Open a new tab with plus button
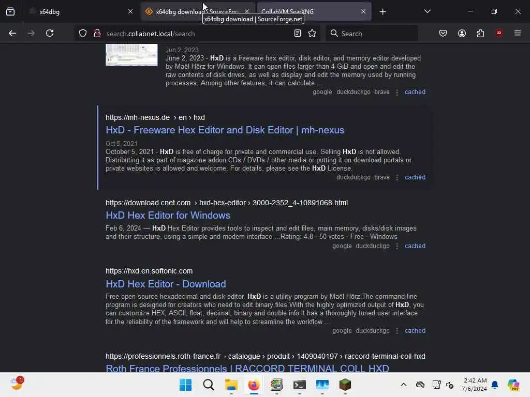This screenshot has height=397, width=530. (x=382, y=12)
